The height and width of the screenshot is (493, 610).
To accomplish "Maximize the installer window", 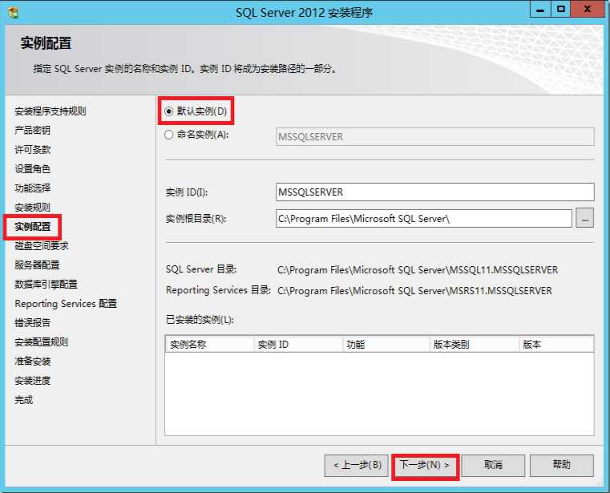I will tap(560, 9).
